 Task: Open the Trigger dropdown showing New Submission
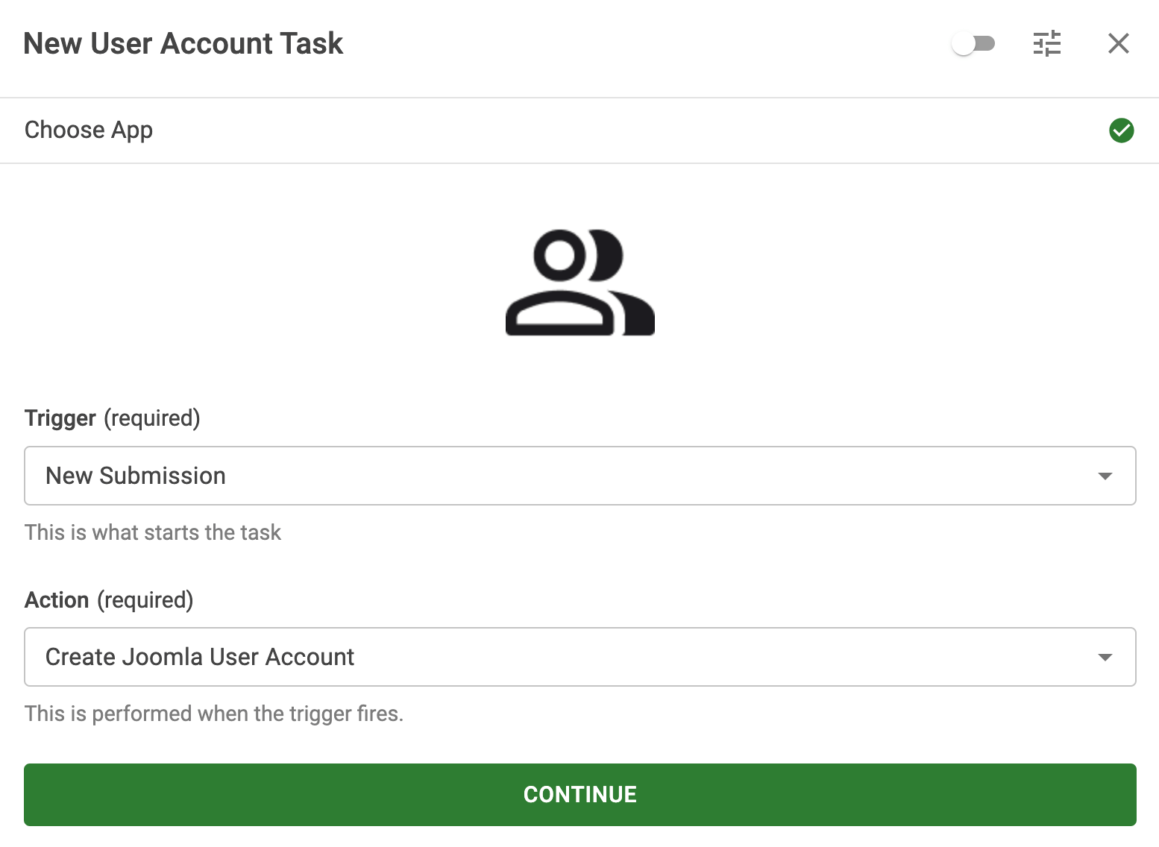tap(579, 476)
